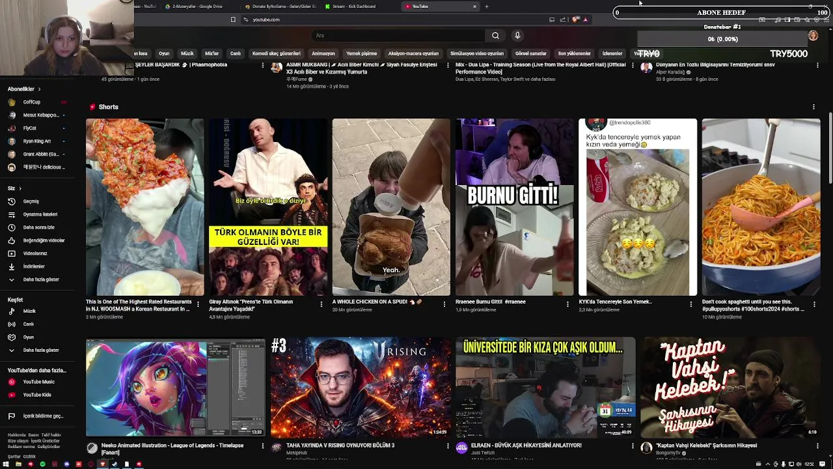Click the YouTube search input field

pyautogui.click(x=397, y=35)
